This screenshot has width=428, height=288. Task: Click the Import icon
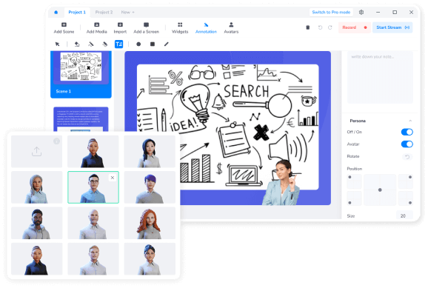coord(120,25)
